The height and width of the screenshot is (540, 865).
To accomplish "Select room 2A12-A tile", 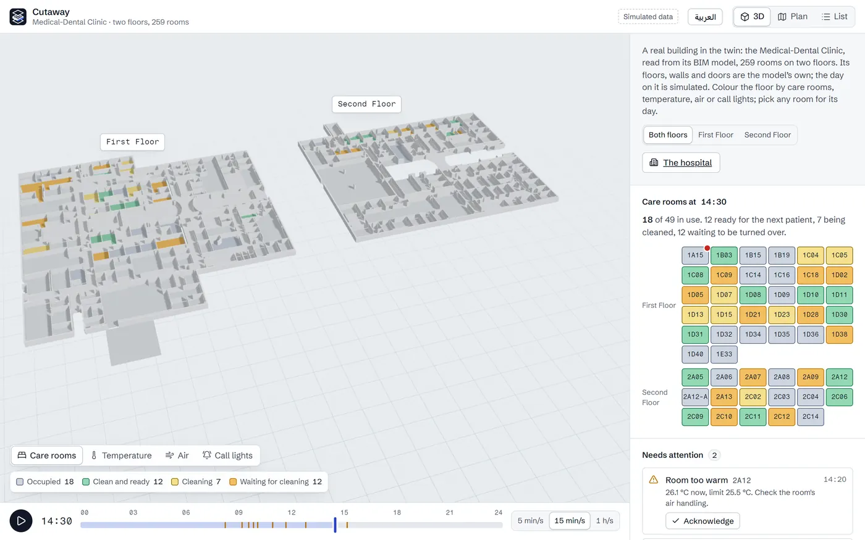I will click(695, 397).
